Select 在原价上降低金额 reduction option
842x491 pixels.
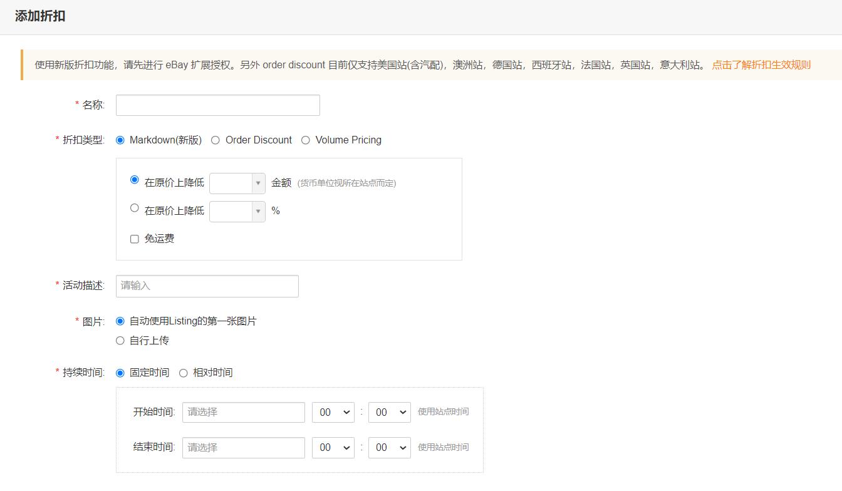pyautogui.click(x=134, y=180)
